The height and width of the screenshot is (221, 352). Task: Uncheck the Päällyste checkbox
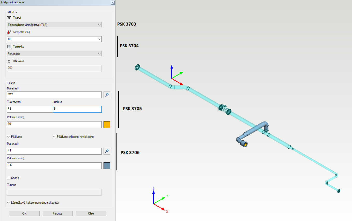(x=9, y=136)
